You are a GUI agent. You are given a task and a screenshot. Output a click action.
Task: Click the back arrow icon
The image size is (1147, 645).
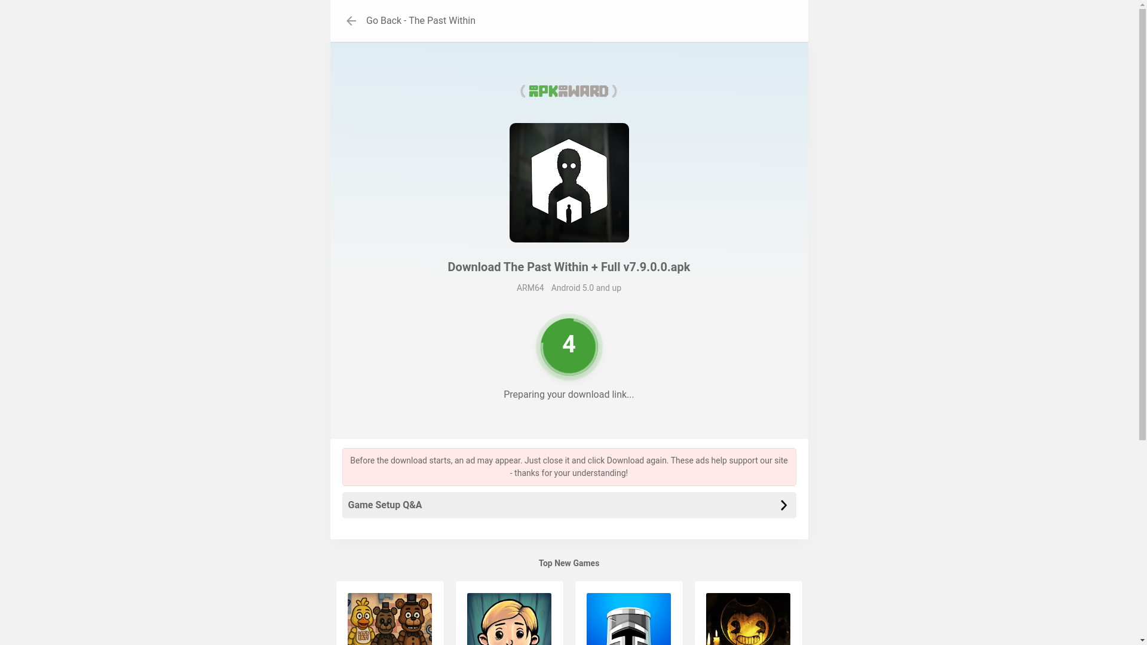coord(351,21)
